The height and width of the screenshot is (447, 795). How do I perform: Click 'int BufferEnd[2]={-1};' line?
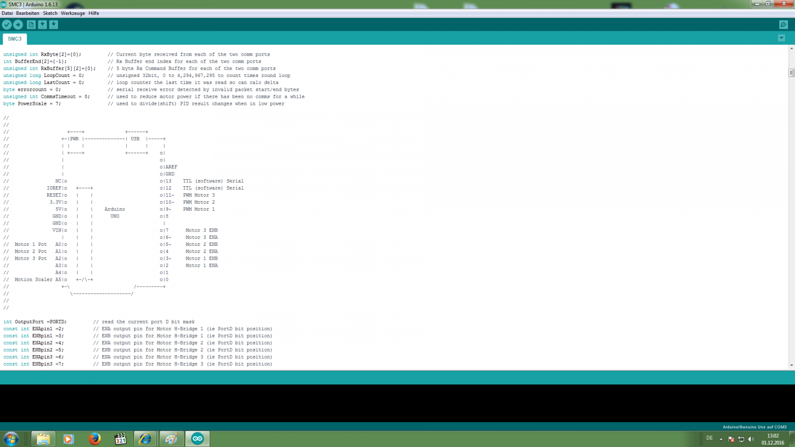point(35,62)
